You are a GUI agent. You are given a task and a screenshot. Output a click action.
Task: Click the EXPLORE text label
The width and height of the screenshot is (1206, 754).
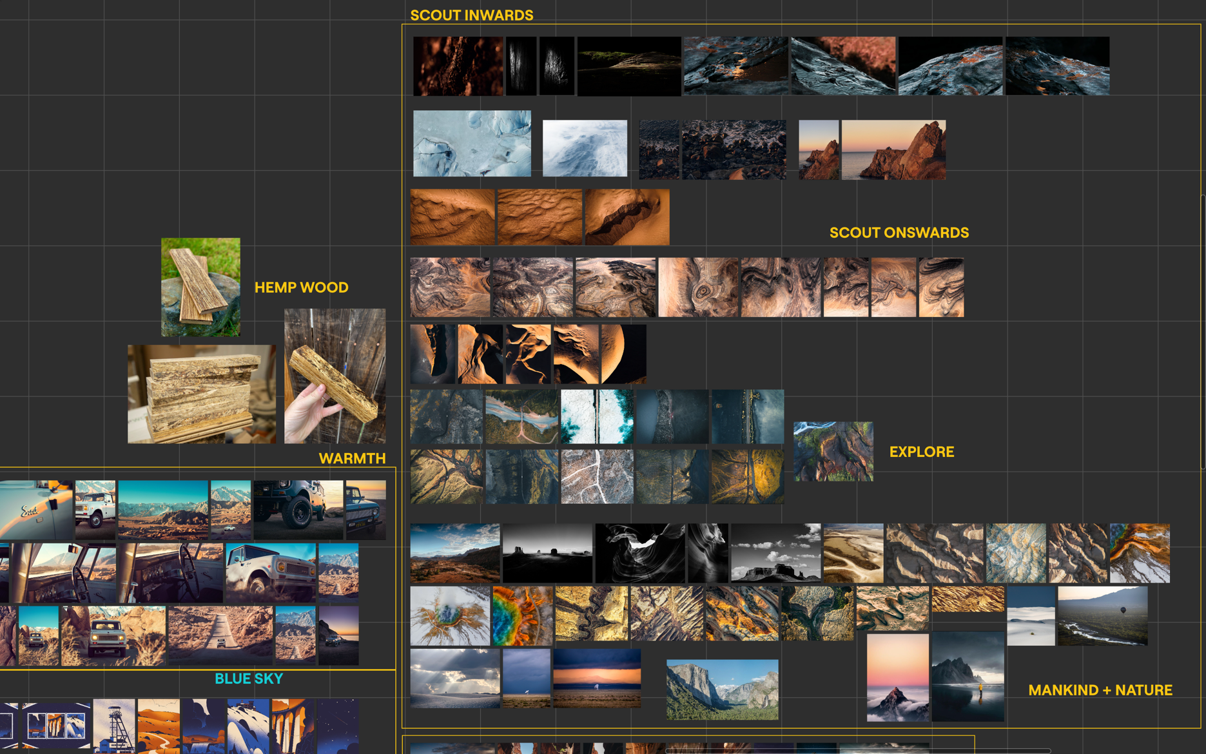click(x=921, y=452)
